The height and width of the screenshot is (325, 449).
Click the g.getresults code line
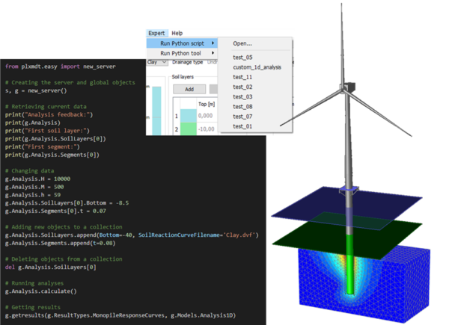120,315
